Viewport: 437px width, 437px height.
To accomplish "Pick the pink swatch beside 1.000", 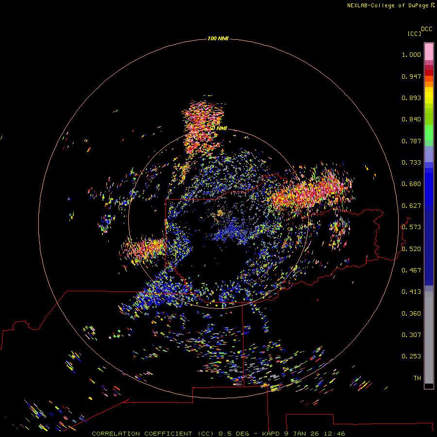I will click(x=429, y=52).
